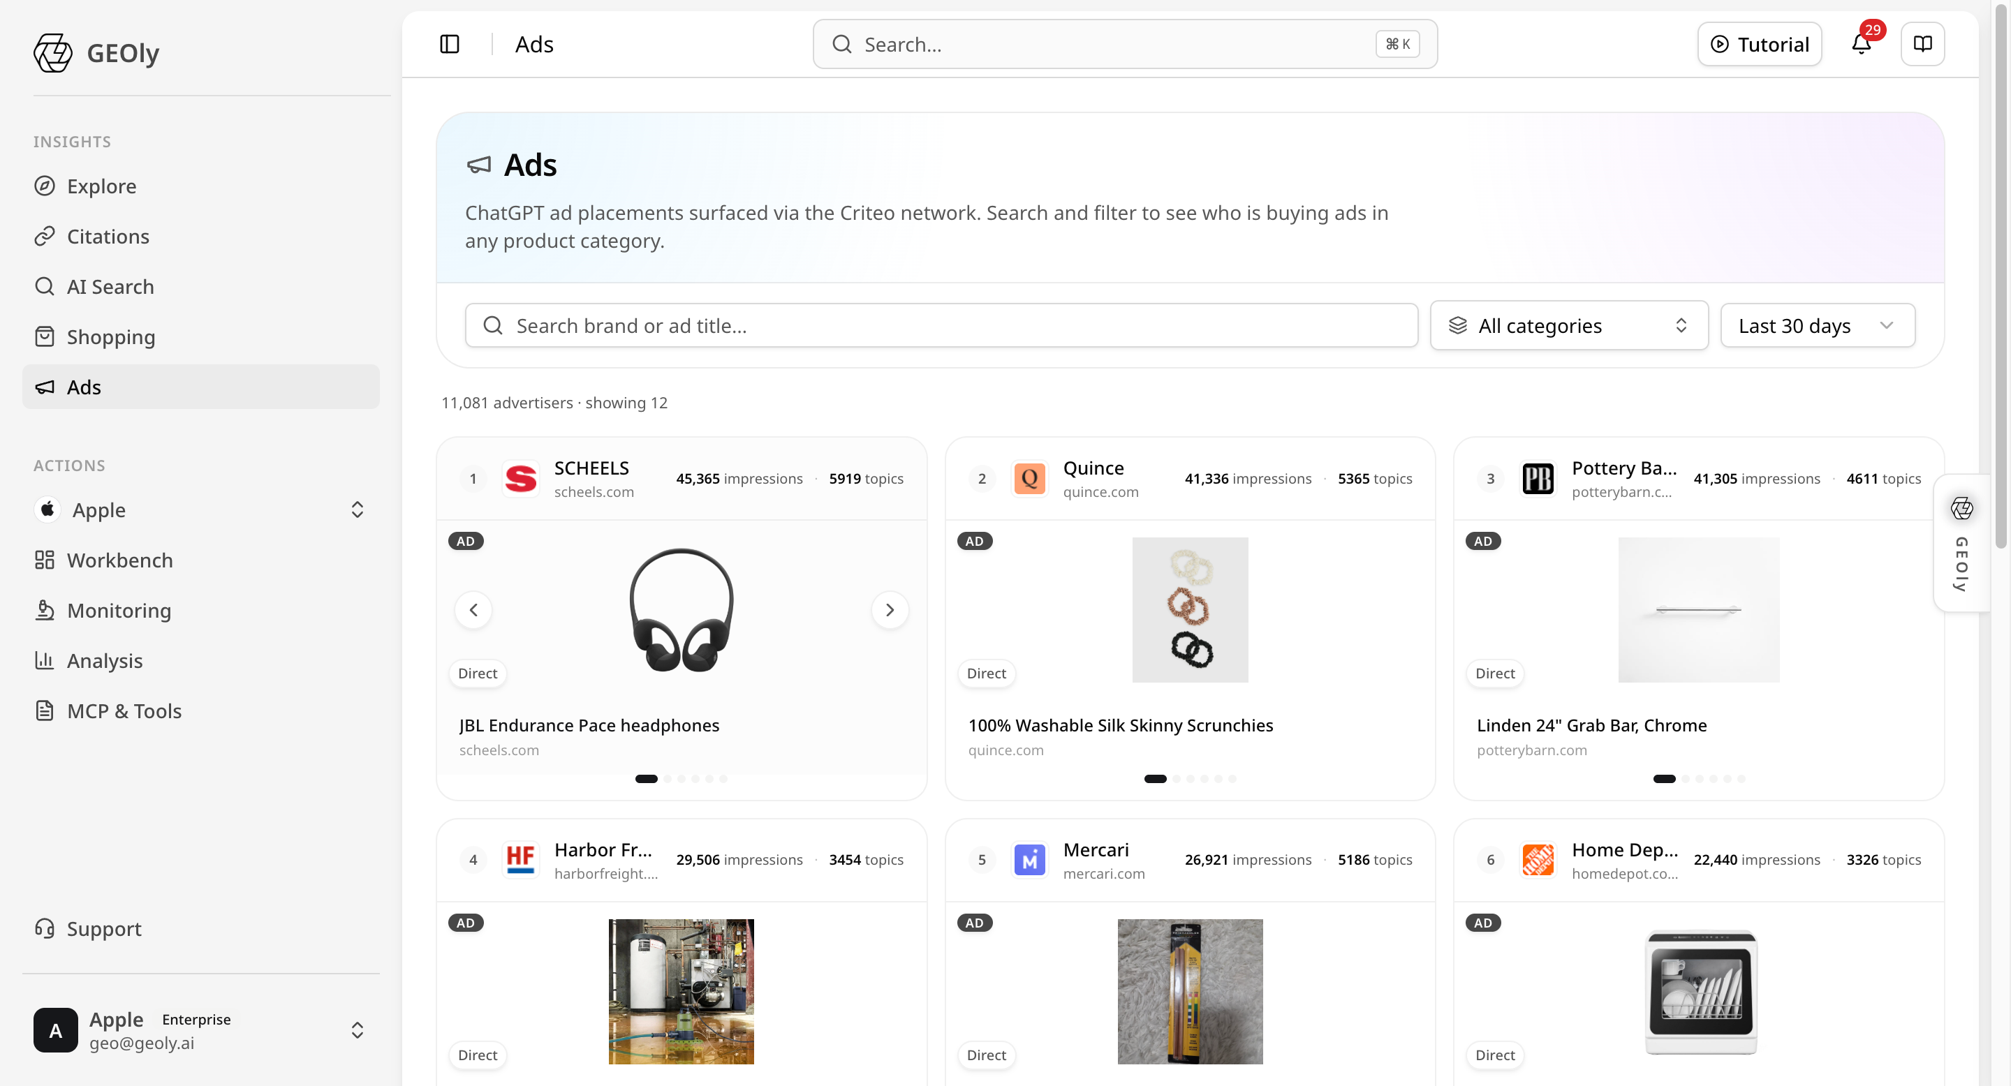Screen dimensions: 2011x1086
Task: Click the Home Depot brand logo
Action: 1538,860
